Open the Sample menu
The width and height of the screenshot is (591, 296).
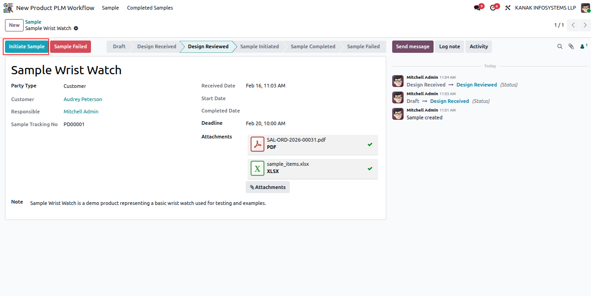(111, 8)
